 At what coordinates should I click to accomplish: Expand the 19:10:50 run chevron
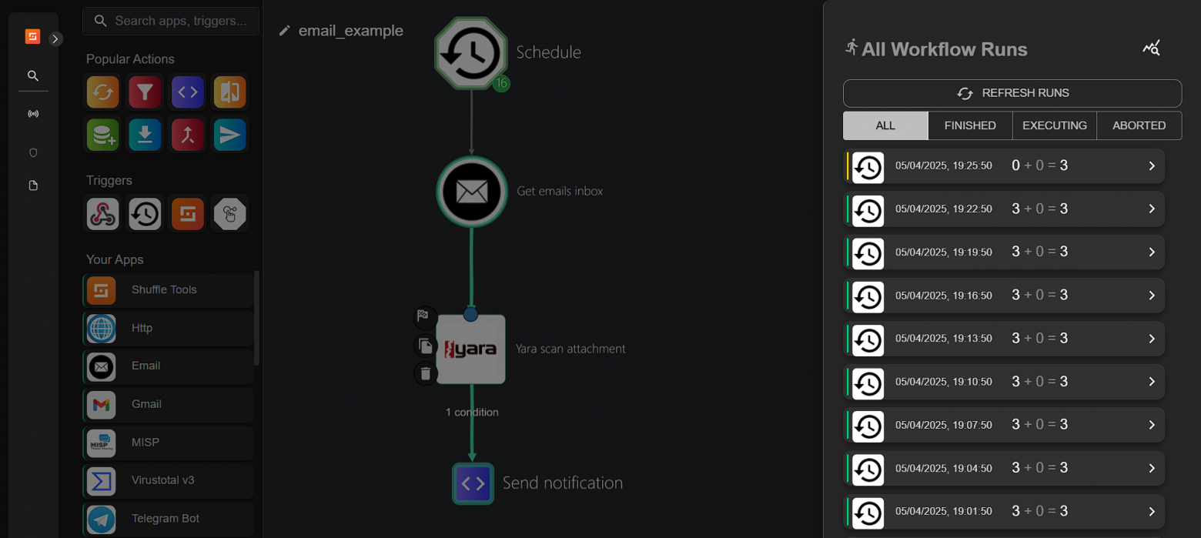click(1152, 382)
